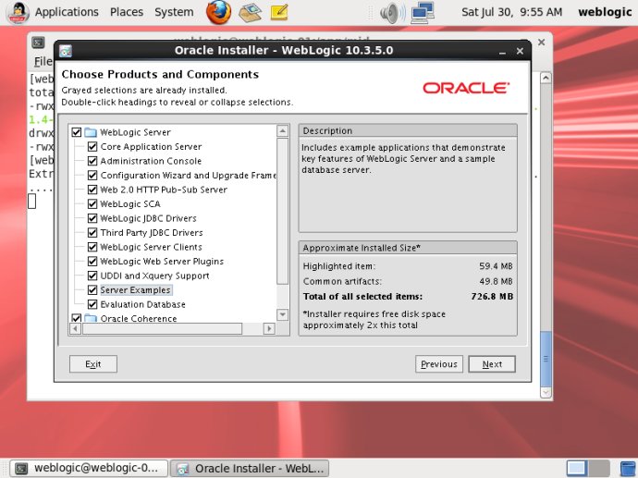Click the terminal icon in the taskbar

[x=21, y=468]
